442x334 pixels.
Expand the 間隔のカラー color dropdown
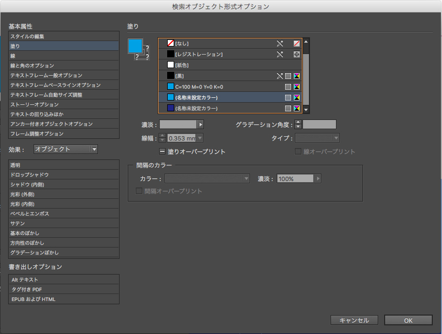pos(207,178)
